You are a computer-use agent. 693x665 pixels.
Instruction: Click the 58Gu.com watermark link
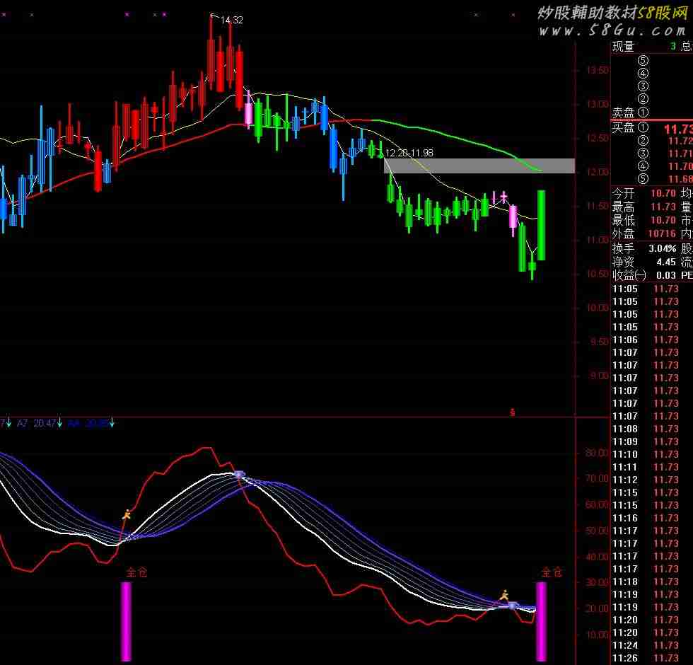point(612,30)
